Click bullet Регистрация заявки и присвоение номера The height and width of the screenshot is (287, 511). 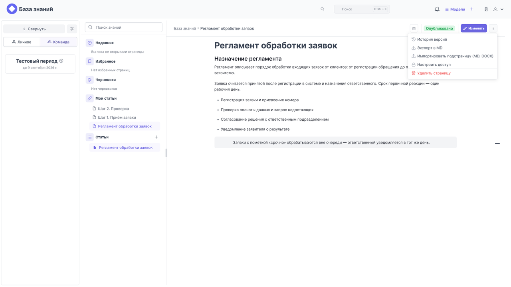coord(259,100)
